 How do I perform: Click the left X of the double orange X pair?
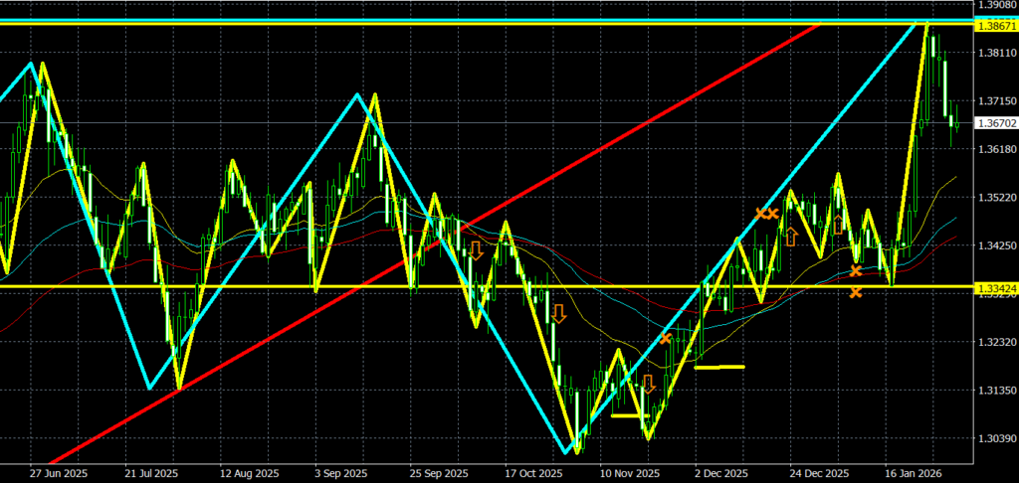[761, 214]
